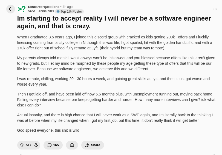Click the paragraph starting "Then I got laid off"

tap(116, 100)
